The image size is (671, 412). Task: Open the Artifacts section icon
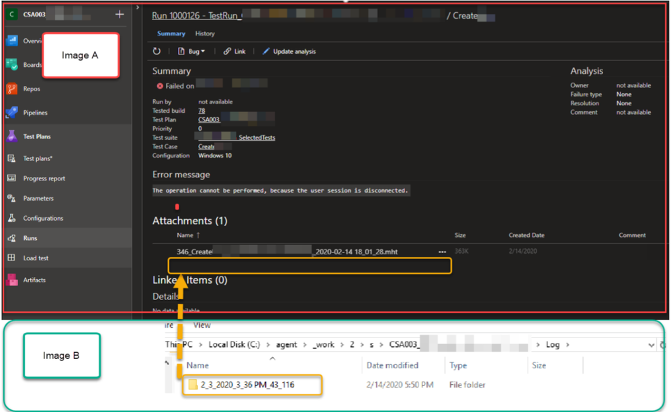click(x=12, y=280)
